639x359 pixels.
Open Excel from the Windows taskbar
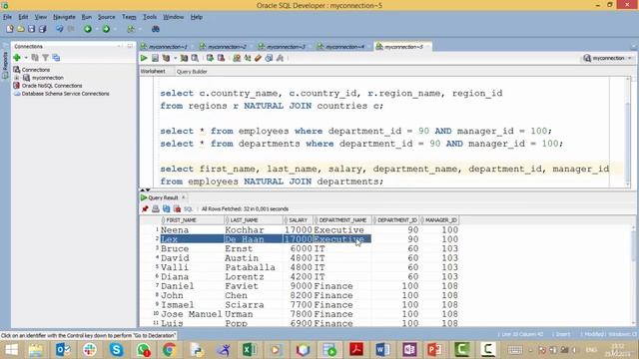click(x=249, y=349)
